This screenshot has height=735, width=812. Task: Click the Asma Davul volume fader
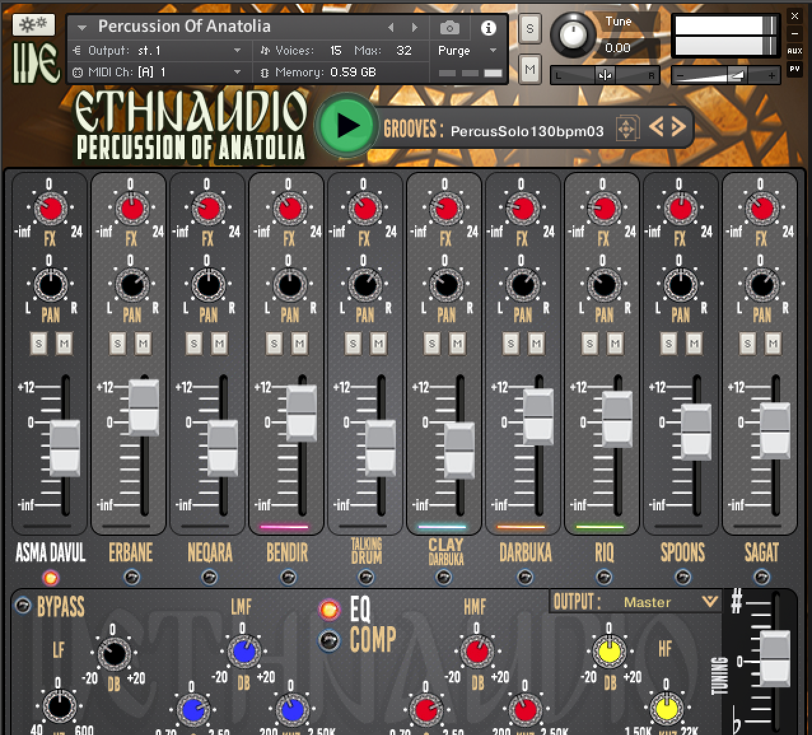(65, 448)
